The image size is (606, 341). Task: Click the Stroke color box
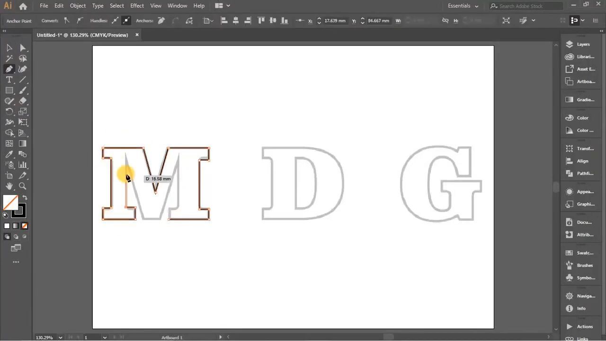tap(20, 211)
